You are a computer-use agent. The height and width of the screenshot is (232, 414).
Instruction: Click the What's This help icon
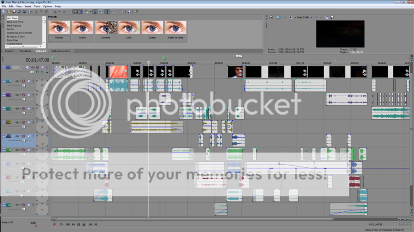point(137,12)
